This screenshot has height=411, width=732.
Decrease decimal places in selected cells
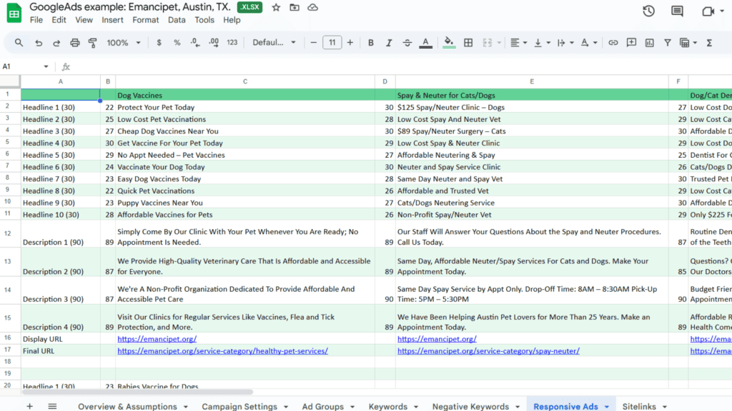[x=193, y=42]
